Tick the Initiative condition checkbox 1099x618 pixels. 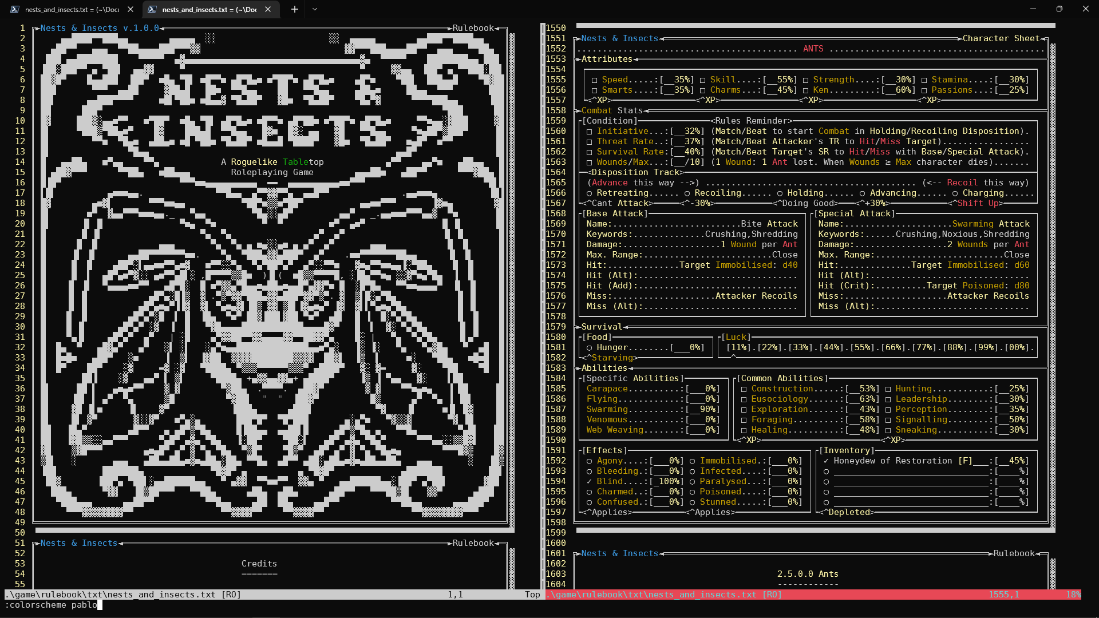[x=589, y=132]
